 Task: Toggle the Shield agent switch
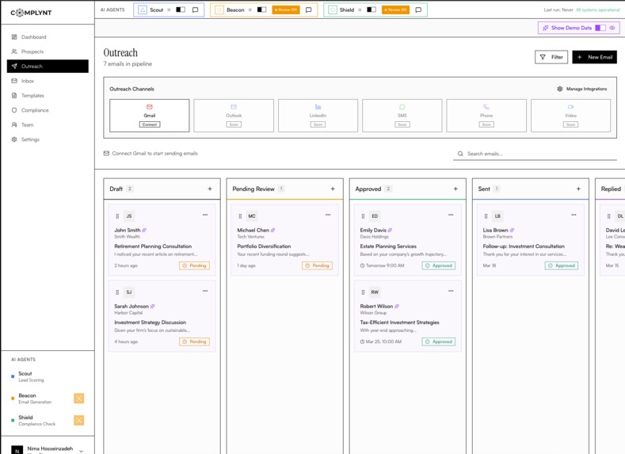coord(372,10)
